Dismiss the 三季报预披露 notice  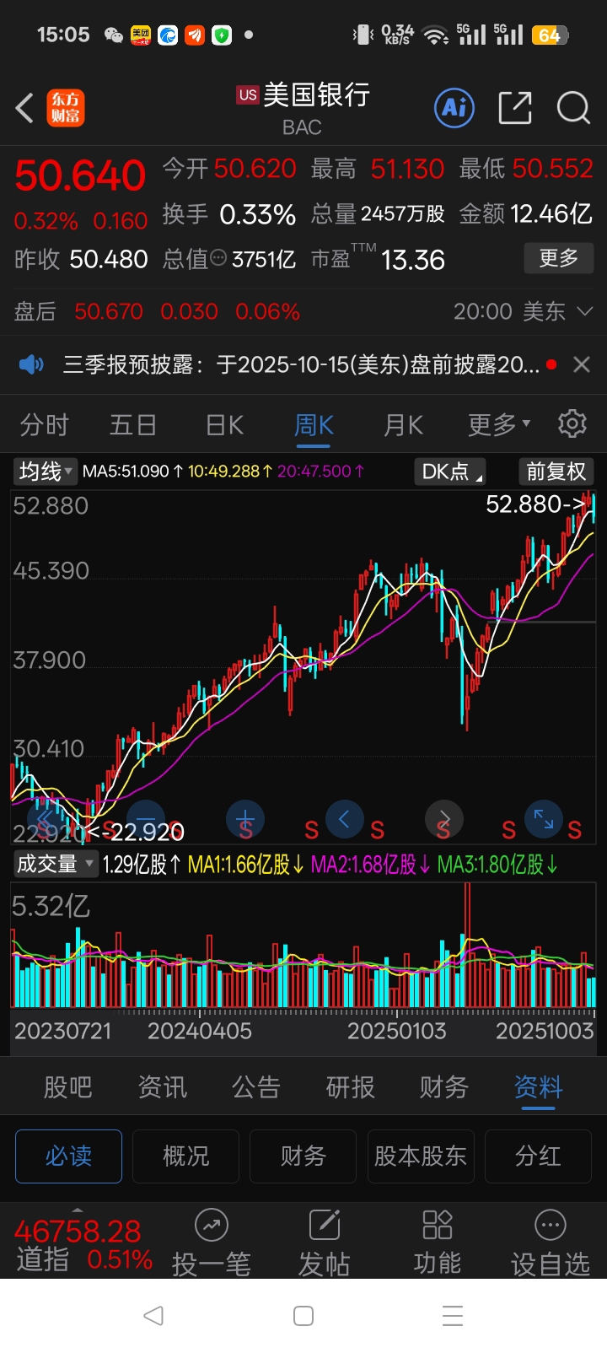[x=582, y=364]
